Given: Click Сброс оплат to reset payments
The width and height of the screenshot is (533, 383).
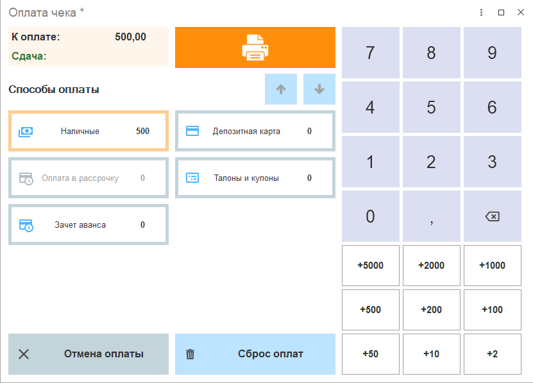Looking at the screenshot, I should (x=255, y=354).
